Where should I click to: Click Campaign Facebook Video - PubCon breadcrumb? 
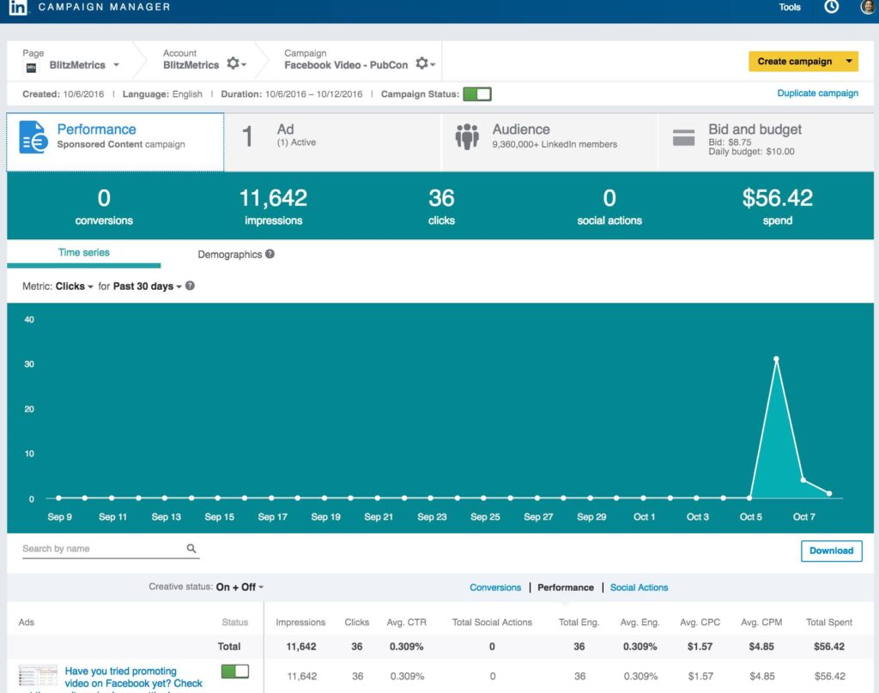(346, 59)
